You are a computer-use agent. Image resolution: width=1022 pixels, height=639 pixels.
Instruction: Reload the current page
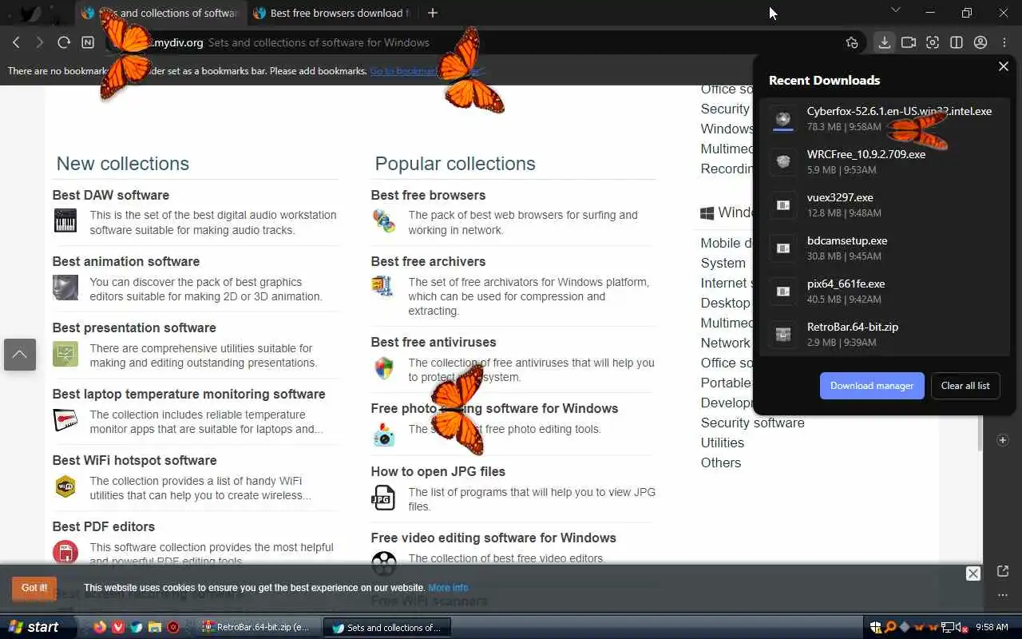pos(64,42)
